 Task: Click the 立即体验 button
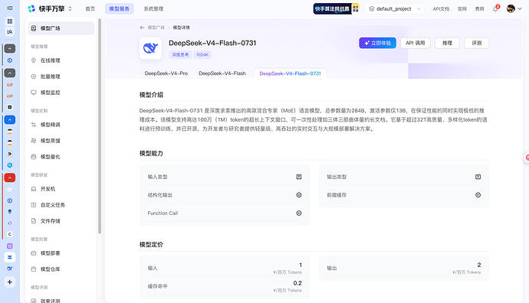377,43
